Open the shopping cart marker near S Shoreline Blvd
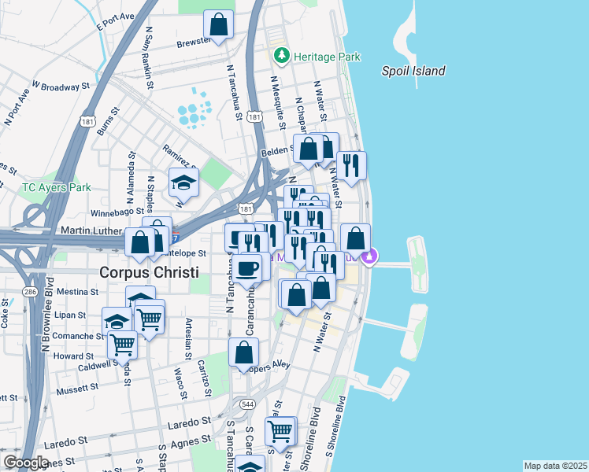The height and width of the screenshot is (472, 589). pyautogui.click(x=280, y=432)
